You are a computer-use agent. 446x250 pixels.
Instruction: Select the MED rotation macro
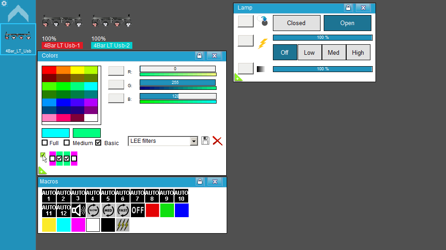point(108,210)
